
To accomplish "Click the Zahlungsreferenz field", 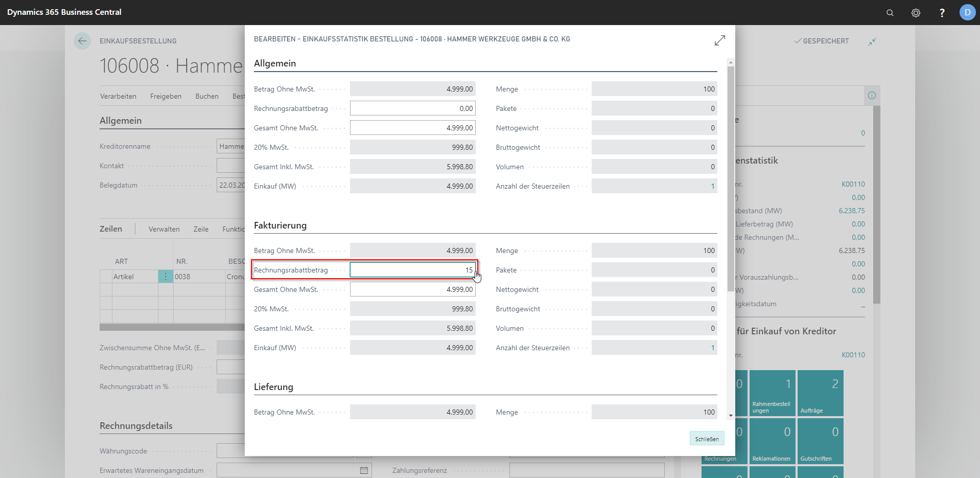I will click(x=587, y=470).
